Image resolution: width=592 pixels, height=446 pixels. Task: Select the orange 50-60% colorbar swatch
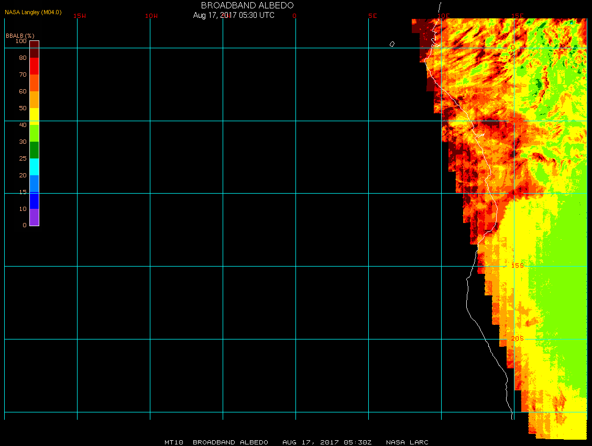point(34,100)
